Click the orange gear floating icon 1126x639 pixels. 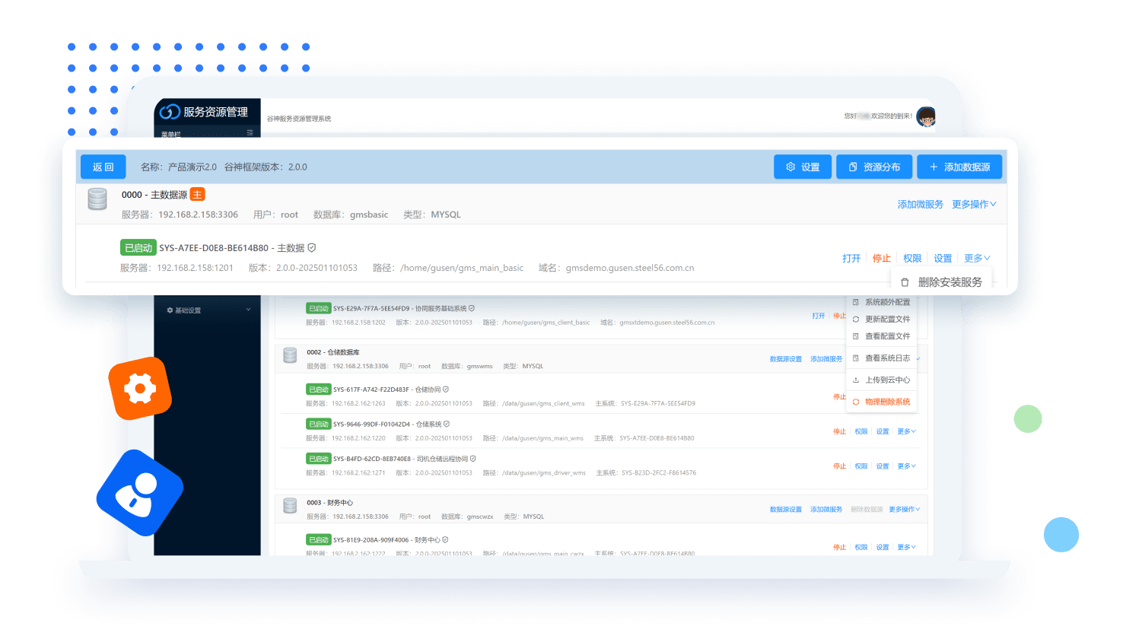140,389
